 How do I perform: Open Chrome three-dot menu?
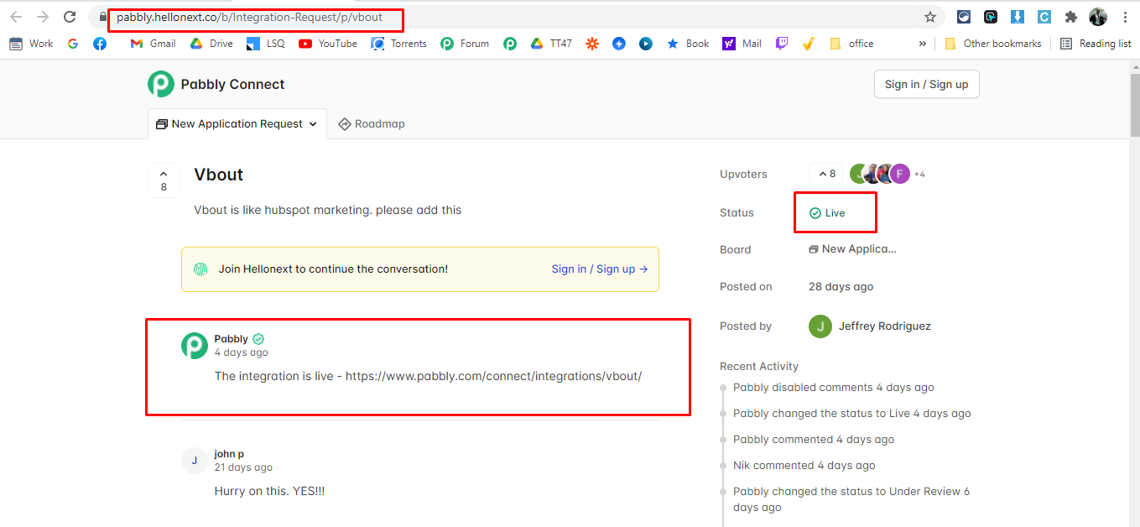1125,17
